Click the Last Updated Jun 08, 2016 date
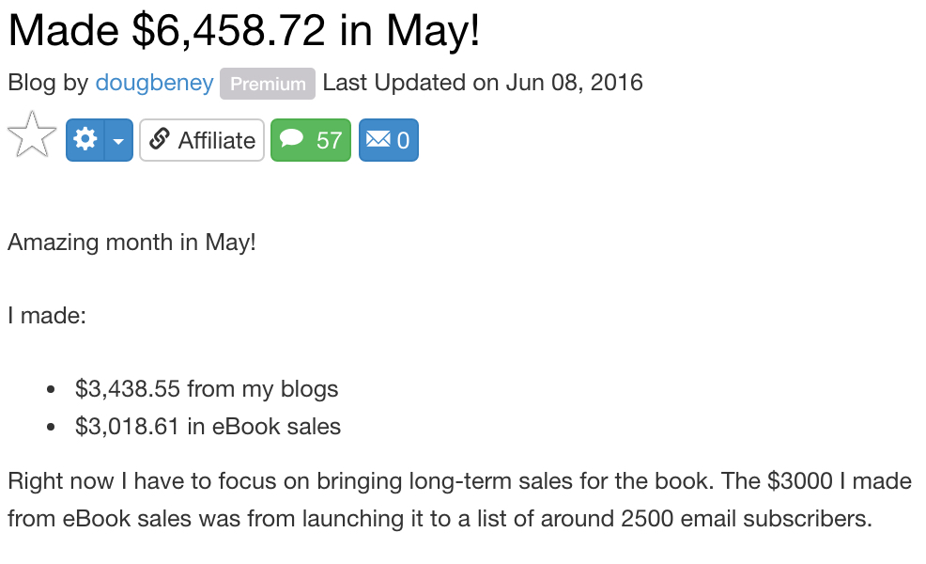 (x=483, y=82)
